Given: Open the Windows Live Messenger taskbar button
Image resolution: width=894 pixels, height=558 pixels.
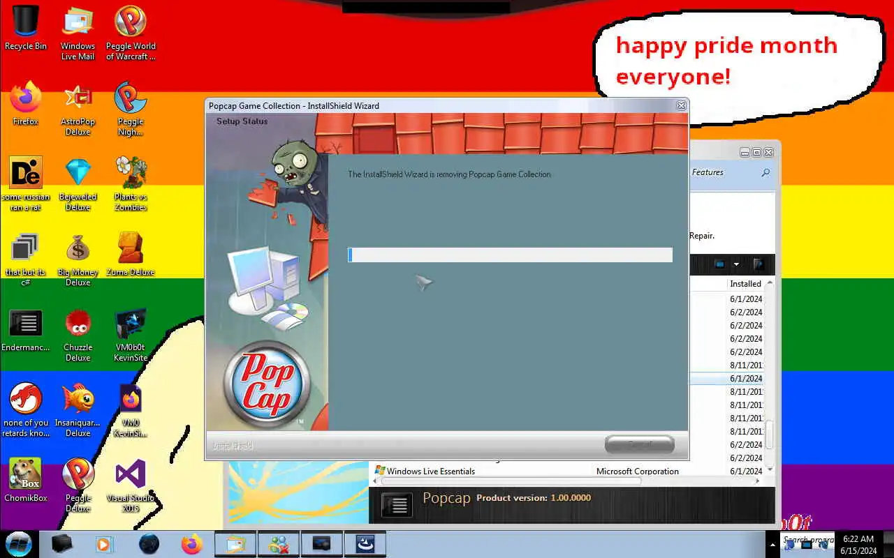Looking at the screenshot, I should (x=279, y=544).
